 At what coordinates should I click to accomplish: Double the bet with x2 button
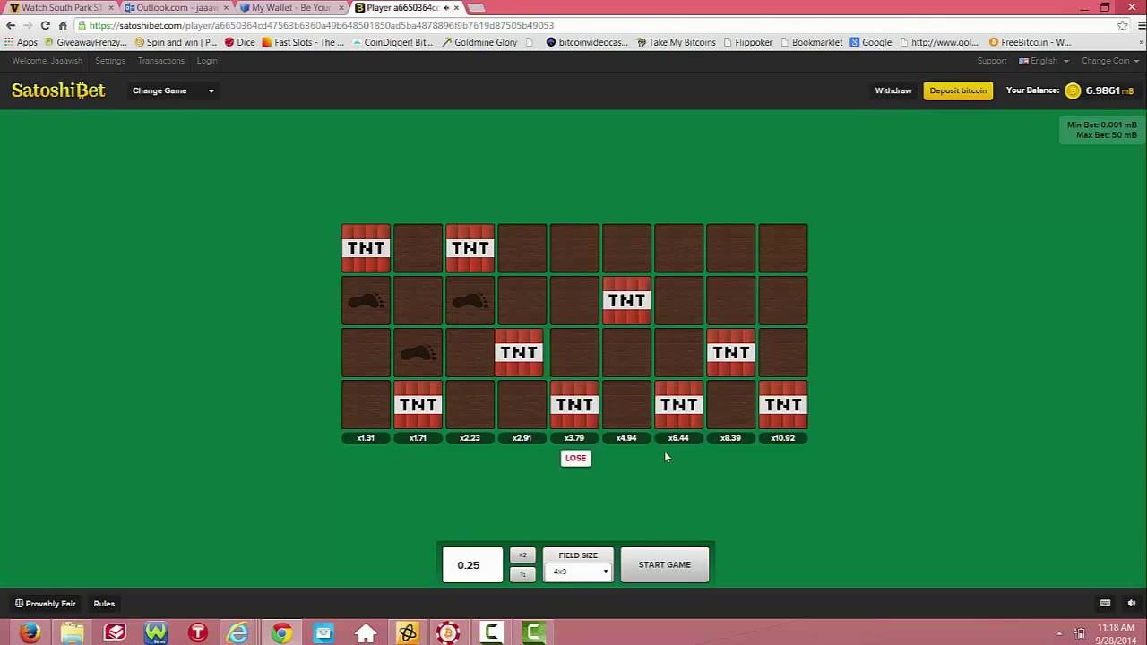point(523,555)
